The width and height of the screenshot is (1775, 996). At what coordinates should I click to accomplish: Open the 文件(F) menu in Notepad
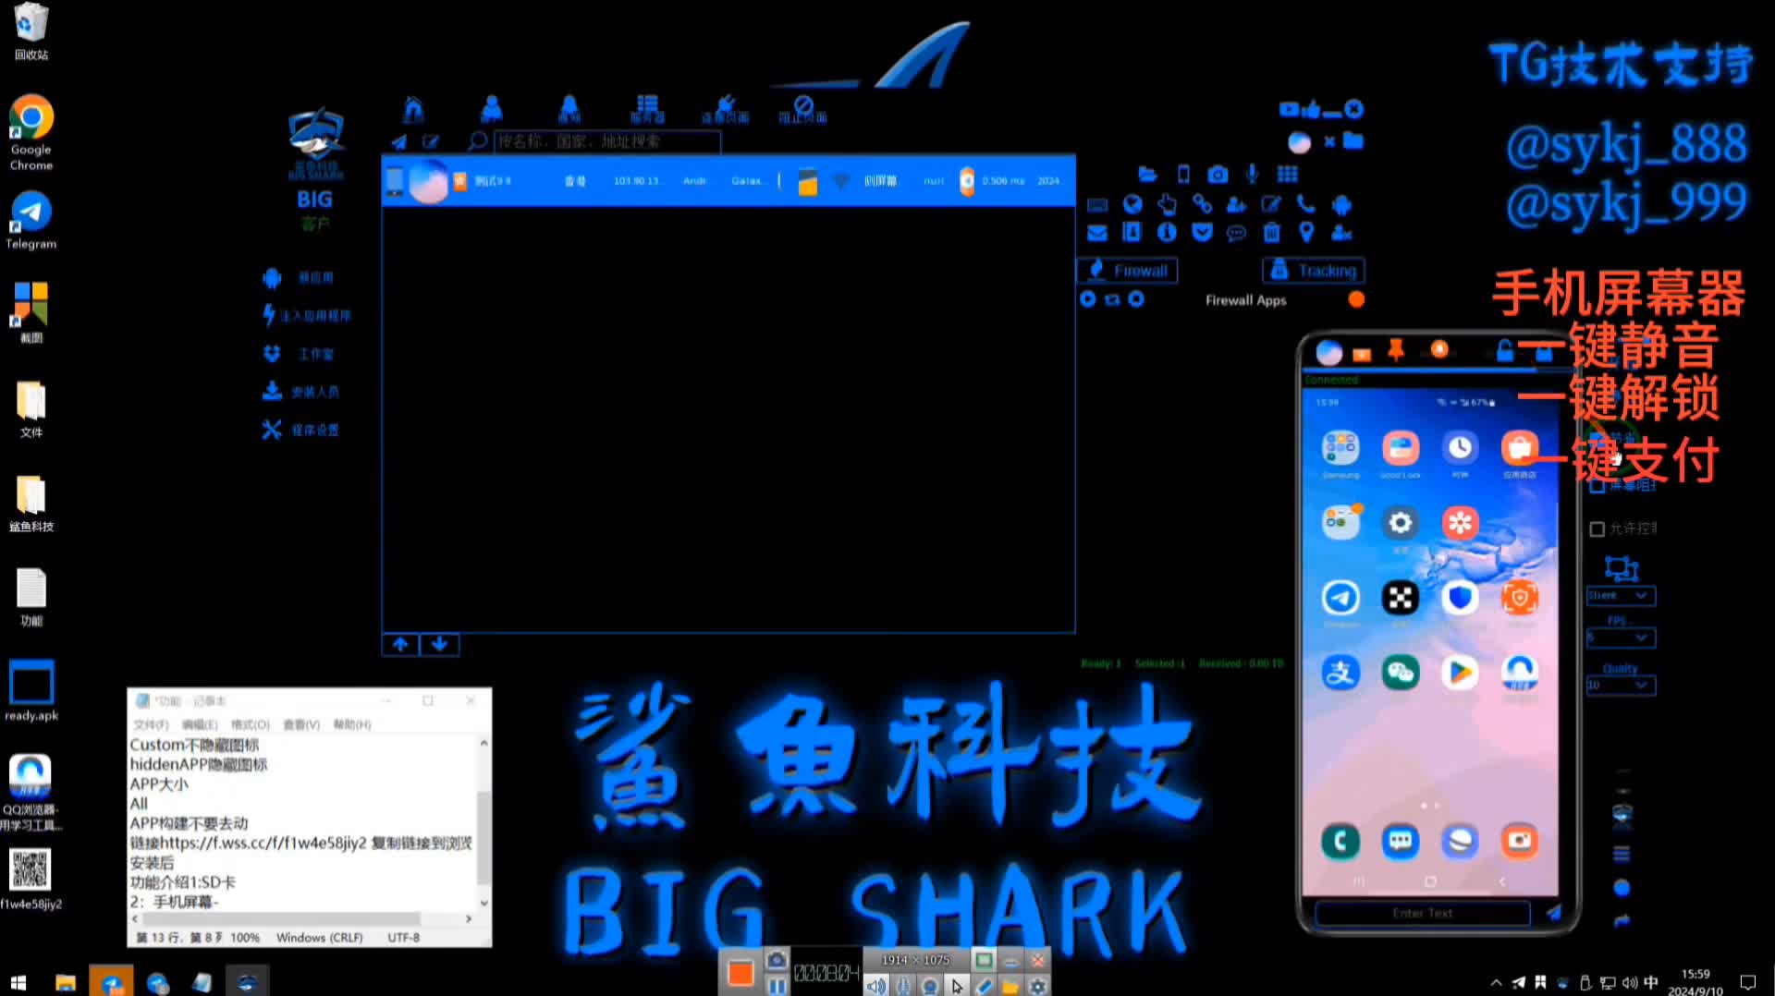click(x=151, y=724)
